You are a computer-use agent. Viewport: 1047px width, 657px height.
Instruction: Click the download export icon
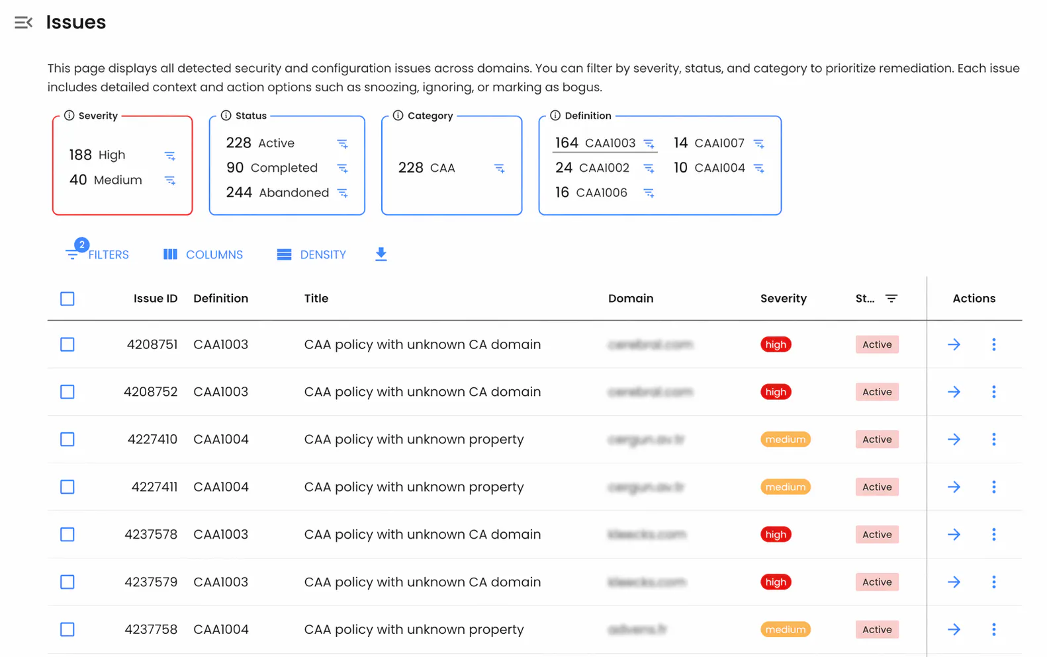pyautogui.click(x=381, y=254)
